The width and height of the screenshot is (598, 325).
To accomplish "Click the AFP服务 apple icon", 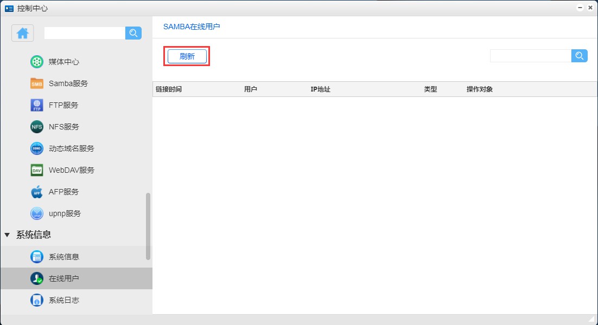I will [x=36, y=192].
